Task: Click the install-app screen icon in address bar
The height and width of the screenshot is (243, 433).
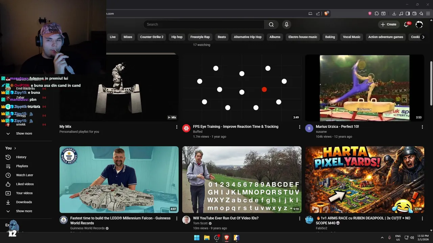Action: pos(310,13)
